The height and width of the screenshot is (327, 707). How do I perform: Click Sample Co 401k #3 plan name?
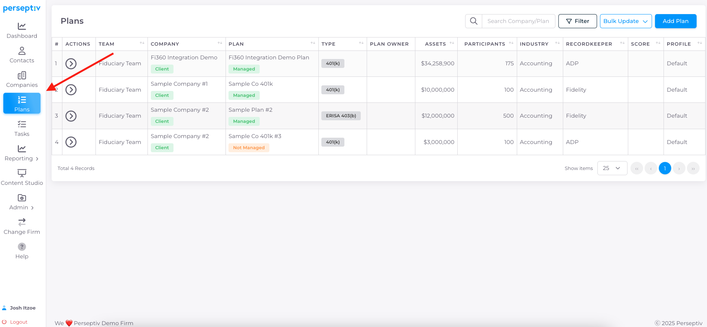point(255,136)
